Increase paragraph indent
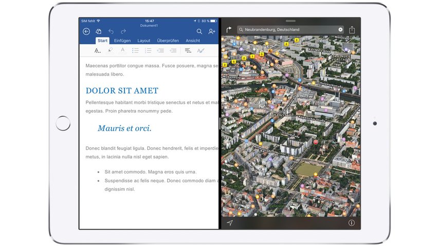437x246 pixels. point(173,50)
